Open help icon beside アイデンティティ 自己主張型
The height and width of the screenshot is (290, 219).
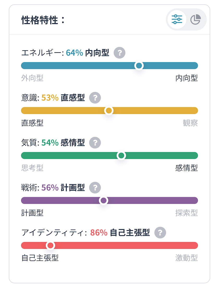click(160, 232)
